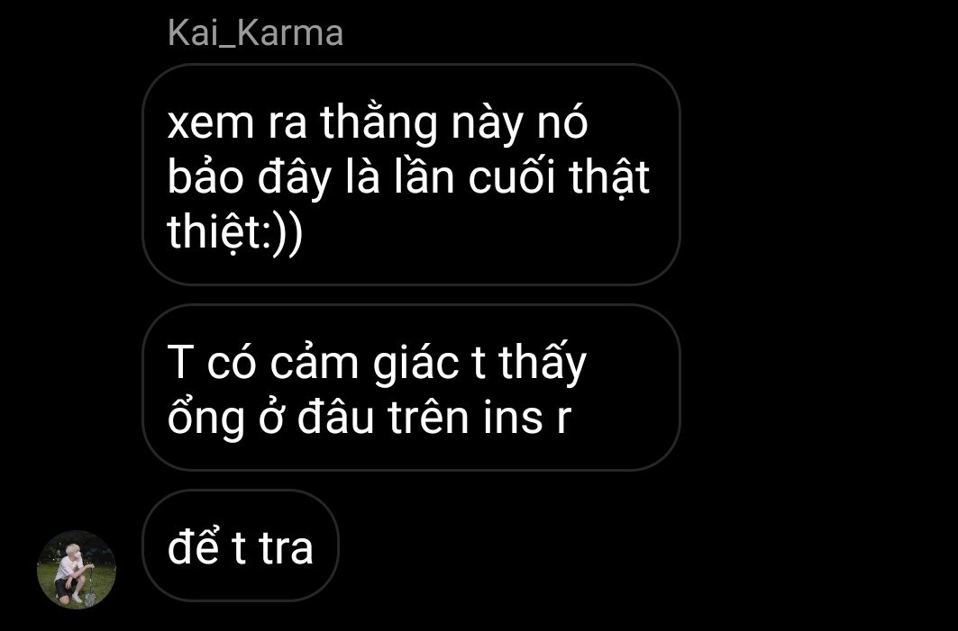Select the message bubble starting "T có cảm giác"
This screenshot has height=631, width=958.
coord(411,387)
